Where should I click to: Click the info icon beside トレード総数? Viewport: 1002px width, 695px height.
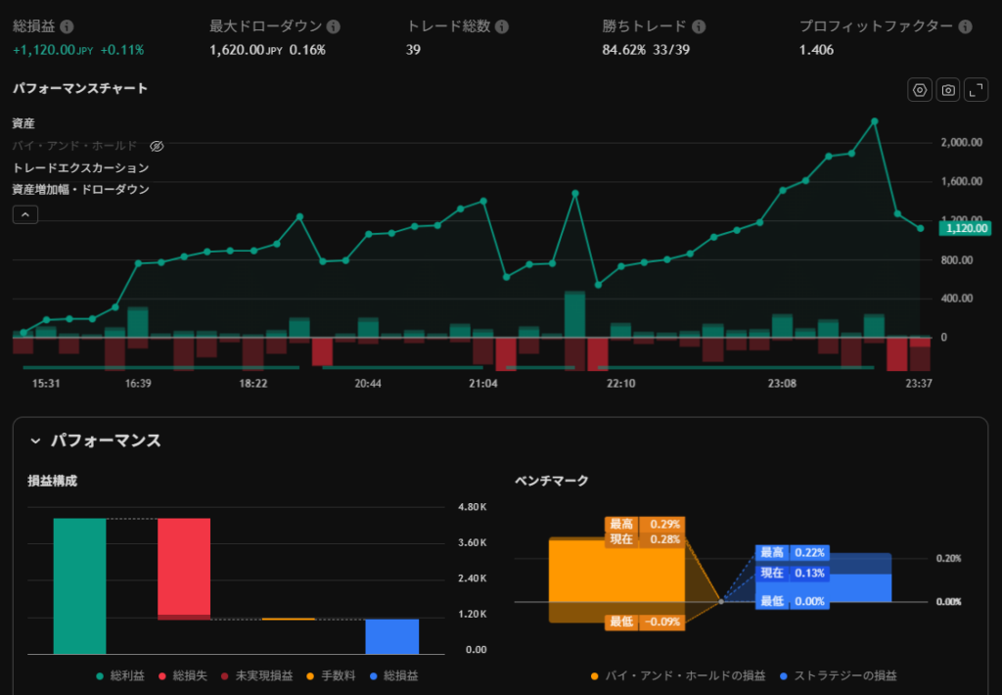coord(502,27)
